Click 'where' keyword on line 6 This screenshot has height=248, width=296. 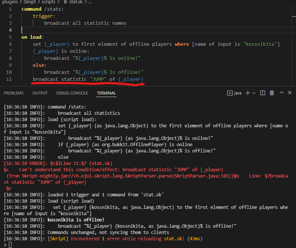(x=182, y=44)
